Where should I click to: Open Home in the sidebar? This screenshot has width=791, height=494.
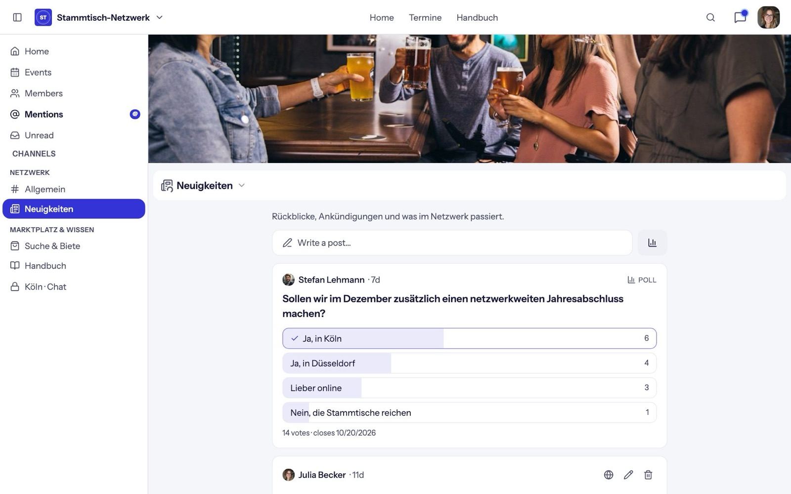74,51
